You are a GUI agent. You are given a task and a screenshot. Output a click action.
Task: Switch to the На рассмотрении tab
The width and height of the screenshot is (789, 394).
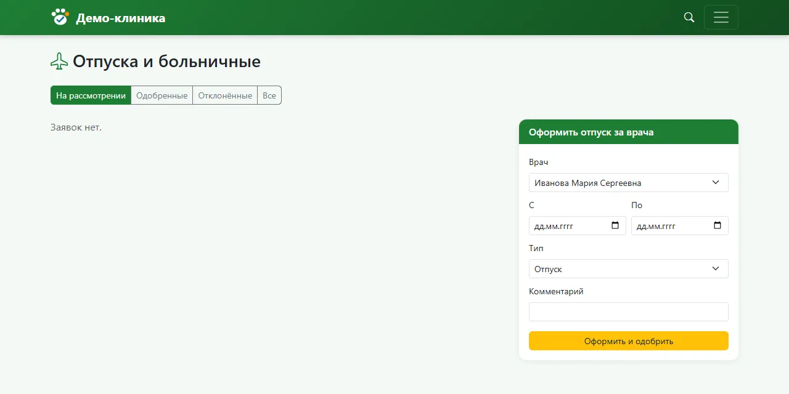pos(91,95)
